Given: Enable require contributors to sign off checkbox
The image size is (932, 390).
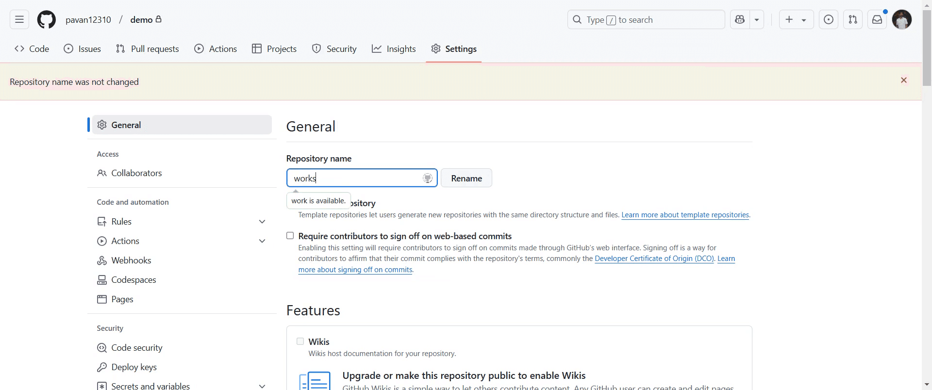Looking at the screenshot, I should point(290,236).
